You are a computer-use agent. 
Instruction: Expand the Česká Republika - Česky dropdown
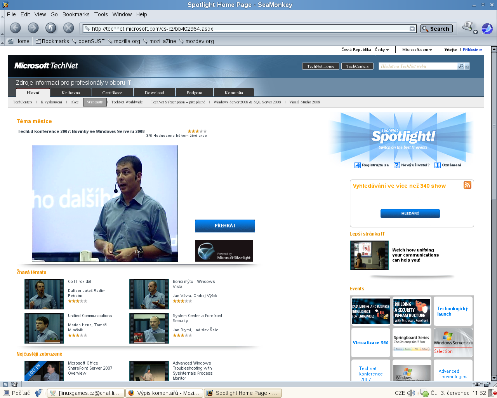tap(365, 50)
